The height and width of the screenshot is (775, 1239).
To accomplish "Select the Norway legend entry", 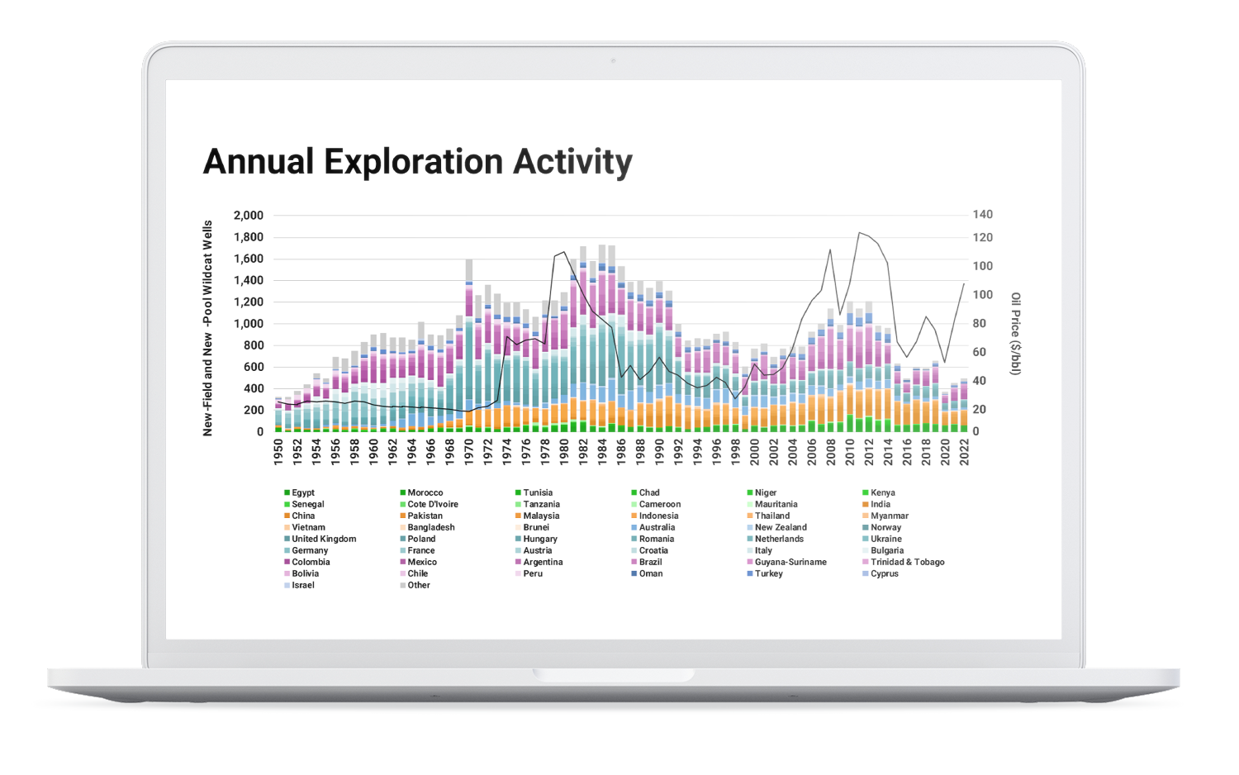I will (885, 527).
